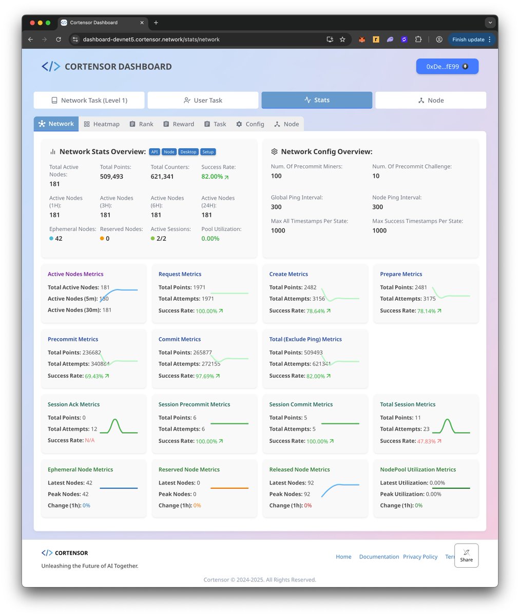Select the Stats main tab
This screenshot has height=616, width=520.
(317, 100)
